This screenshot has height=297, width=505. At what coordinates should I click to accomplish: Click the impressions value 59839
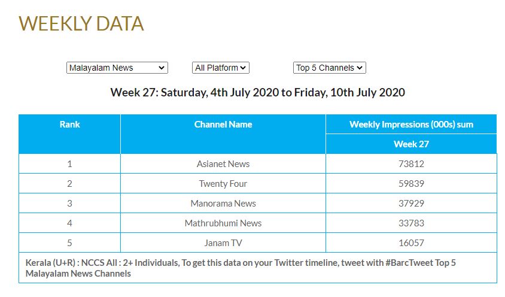(411, 183)
